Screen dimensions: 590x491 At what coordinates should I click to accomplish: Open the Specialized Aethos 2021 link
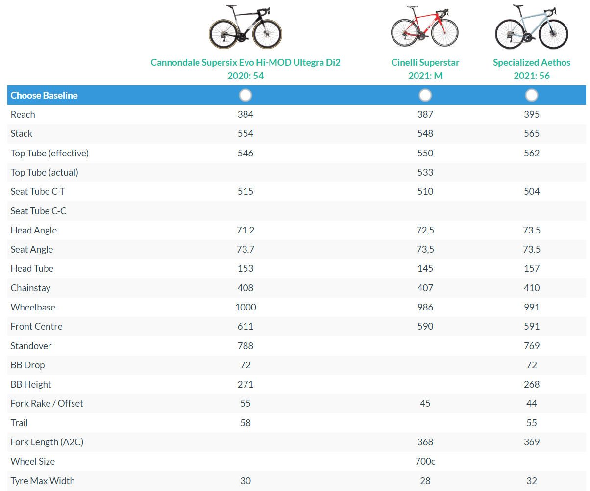tap(532, 69)
